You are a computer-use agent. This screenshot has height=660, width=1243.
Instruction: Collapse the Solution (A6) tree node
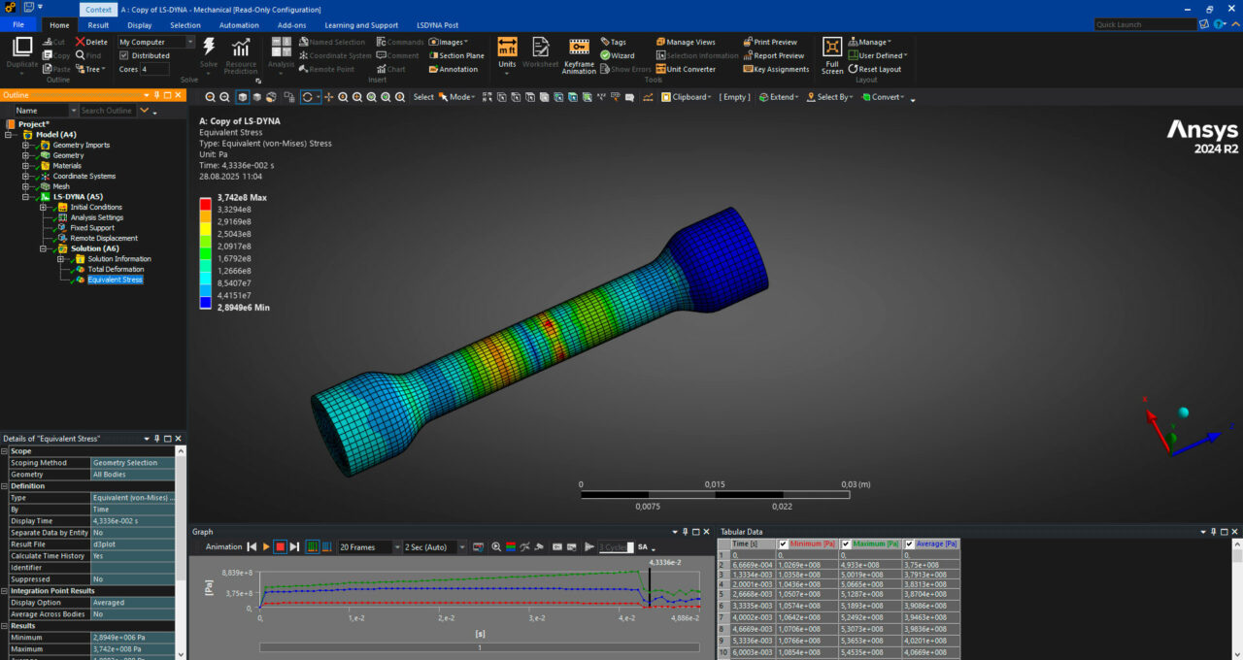[43, 248]
